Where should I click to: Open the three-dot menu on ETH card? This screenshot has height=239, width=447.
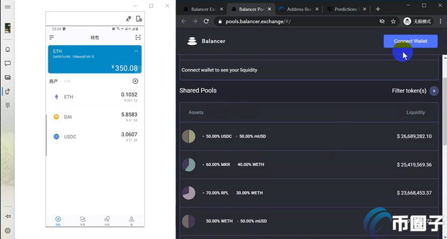pos(136,51)
